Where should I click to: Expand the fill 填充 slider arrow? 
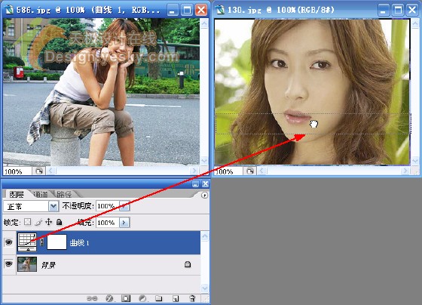point(124,223)
